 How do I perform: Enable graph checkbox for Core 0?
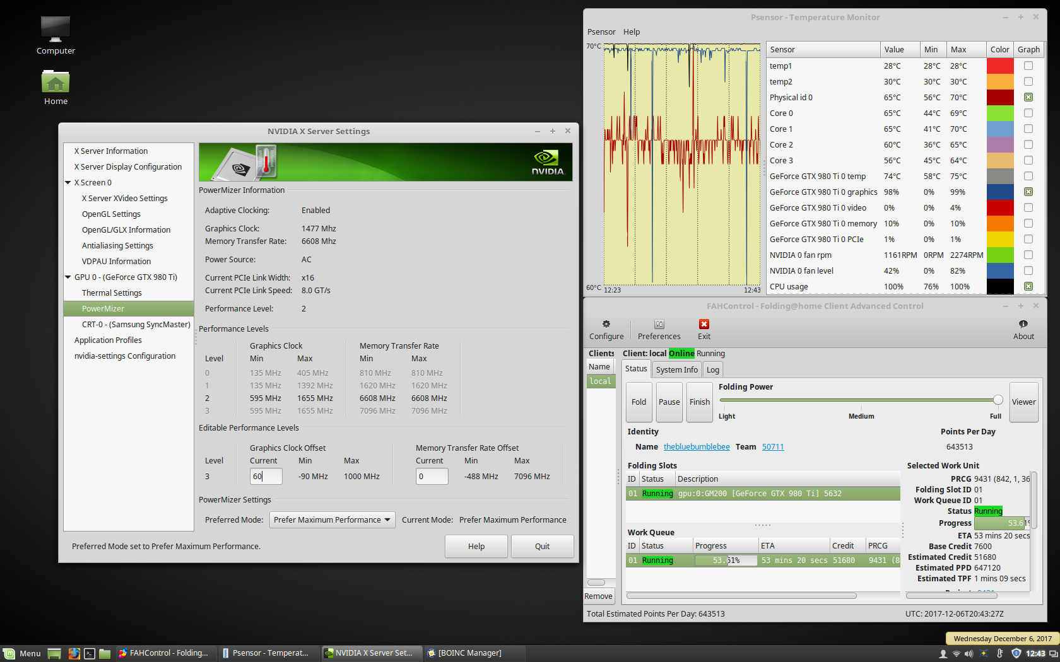tap(1028, 113)
